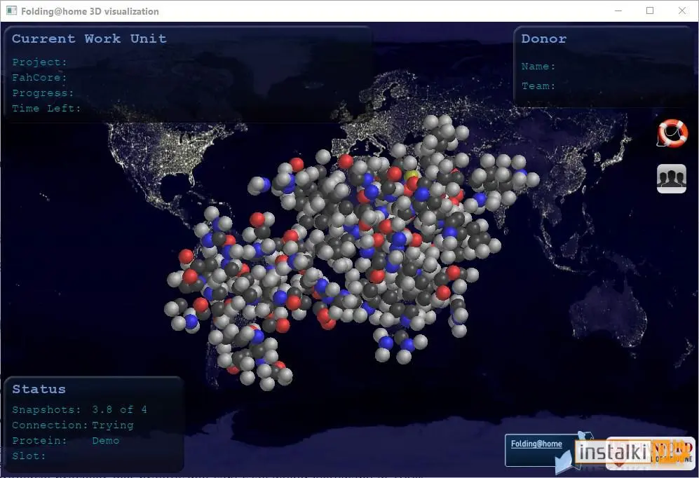The width and height of the screenshot is (699, 478).
Task: Click the Progress field in work unit panel
Action: coord(43,93)
